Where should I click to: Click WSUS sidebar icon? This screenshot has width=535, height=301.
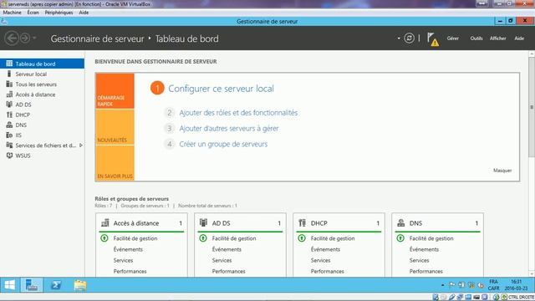click(9, 156)
